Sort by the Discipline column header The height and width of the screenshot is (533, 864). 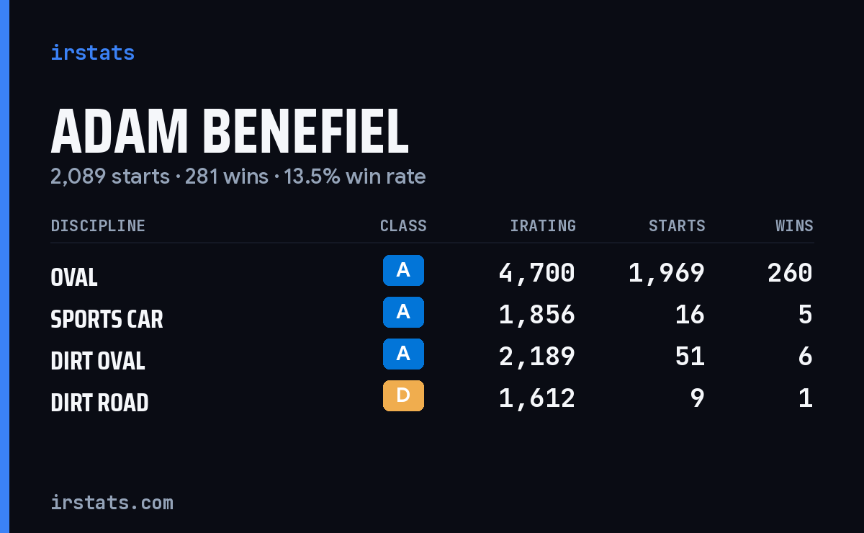(98, 226)
